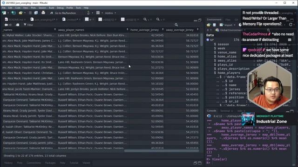The image size is (298, 167).
Task: Click the New File icon in the toolbar
Action: 4,13
